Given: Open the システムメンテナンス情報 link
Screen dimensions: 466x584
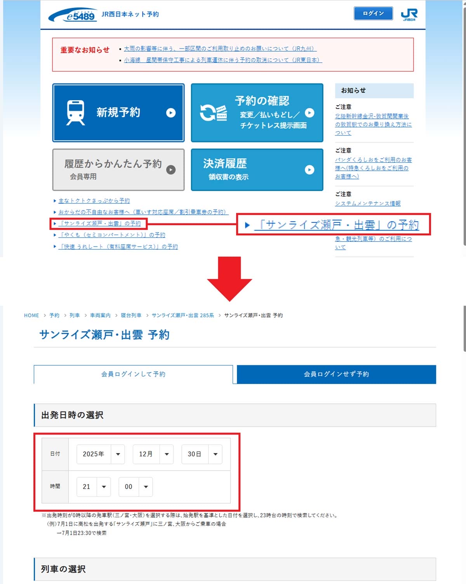Looking at the screenshot, I should (x=367, y=203).
